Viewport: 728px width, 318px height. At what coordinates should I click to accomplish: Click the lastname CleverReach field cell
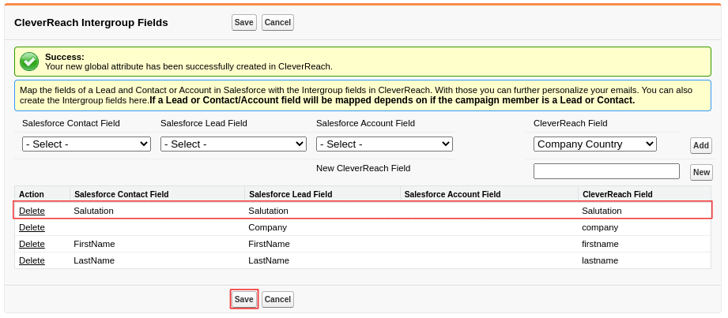point(600,260)
